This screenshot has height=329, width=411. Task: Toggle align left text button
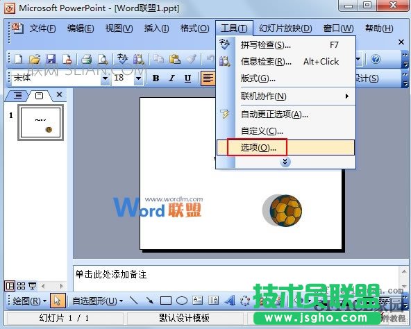click(x=208, y=78)
